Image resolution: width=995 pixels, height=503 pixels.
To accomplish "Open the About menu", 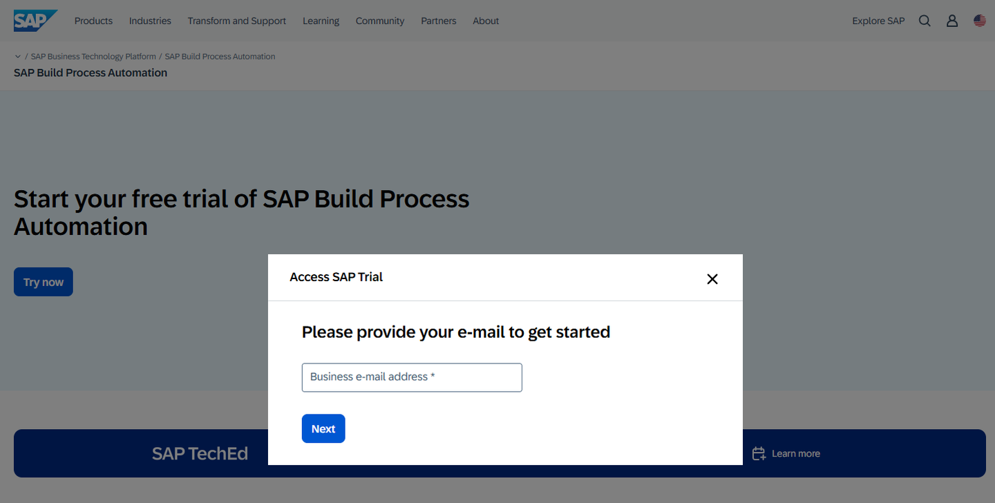I will 486,21.
